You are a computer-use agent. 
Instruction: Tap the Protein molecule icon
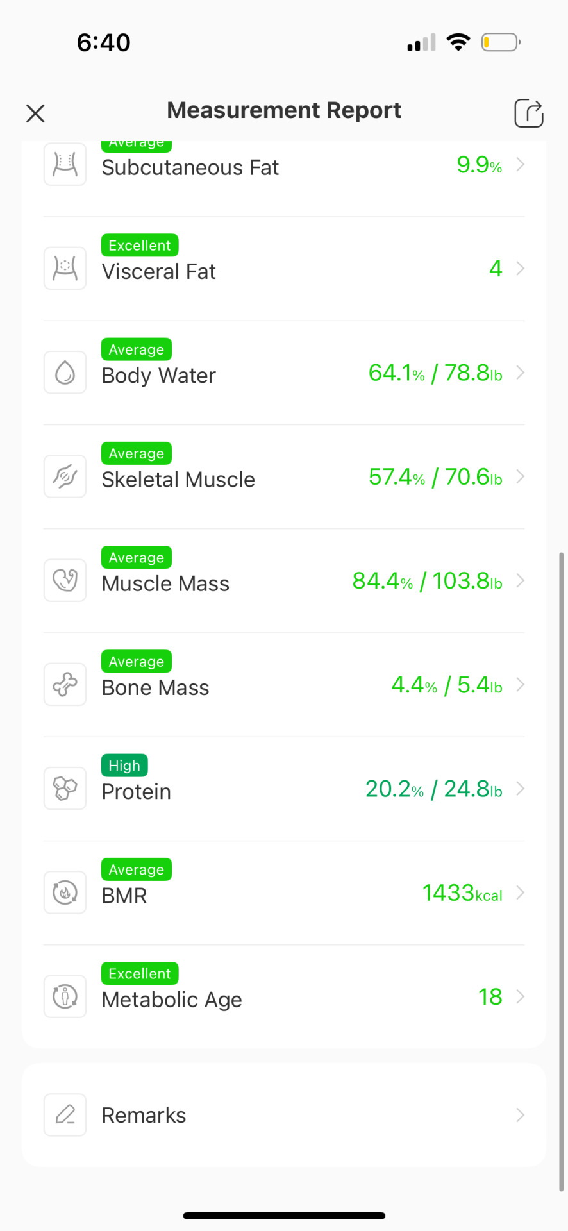65,788
